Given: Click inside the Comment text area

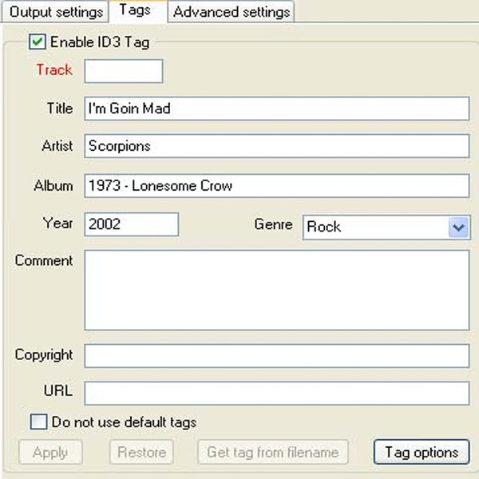Looking at the screenshot, I should coord(277,291).
